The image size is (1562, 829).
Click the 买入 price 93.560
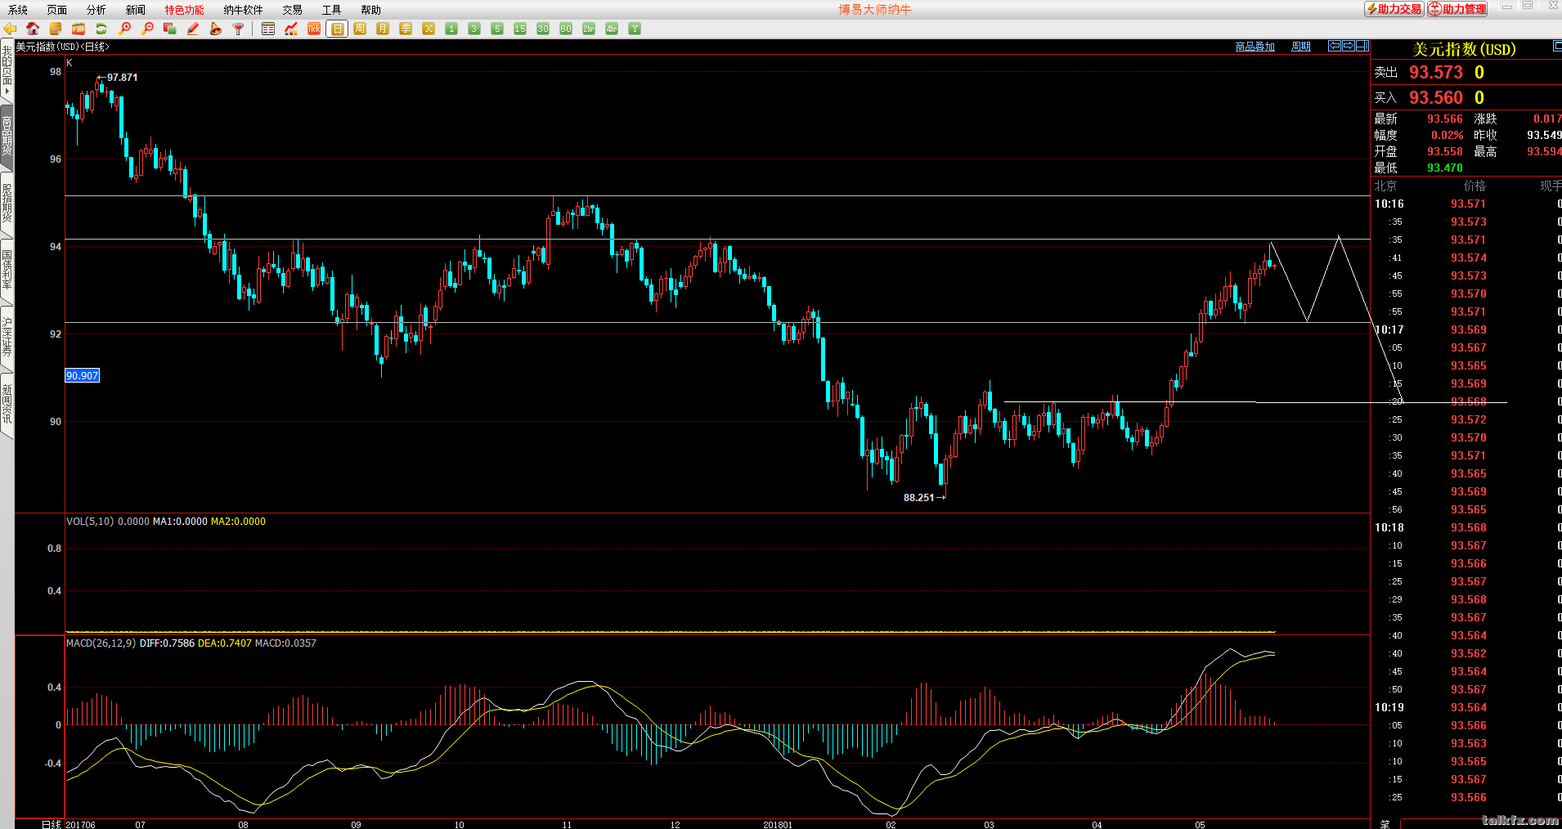click(1435, 98)
